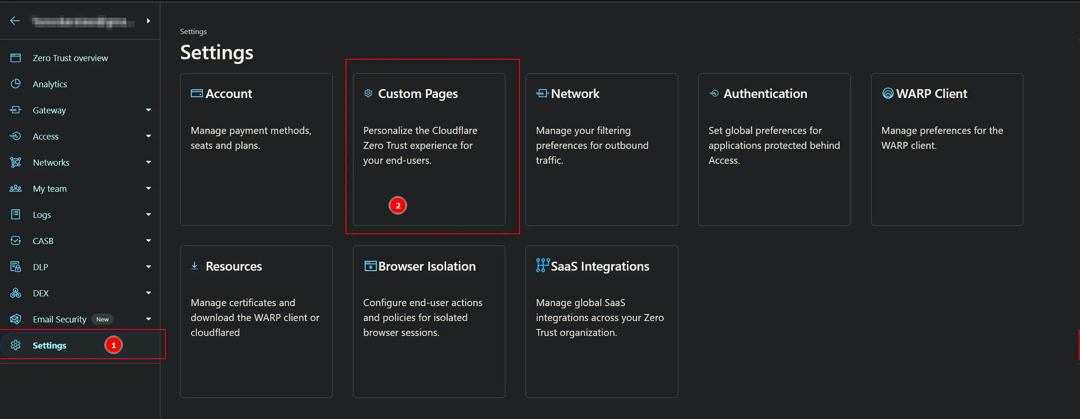
Task: Click the DLP sidebar icon
Action: tap(15, 267)
